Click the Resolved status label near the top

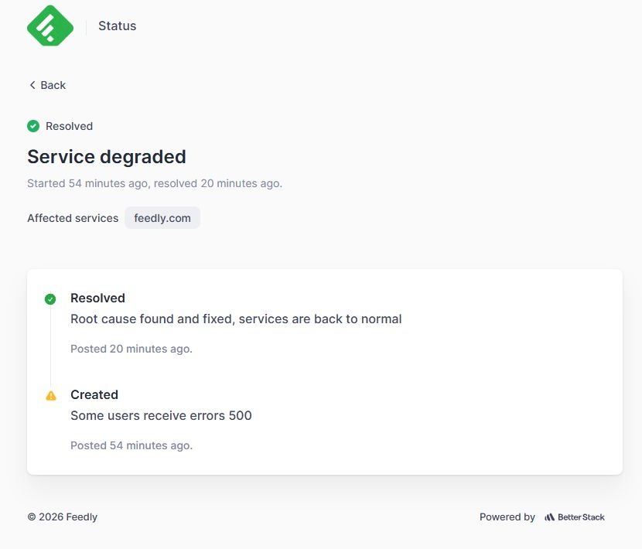point(69,126)
